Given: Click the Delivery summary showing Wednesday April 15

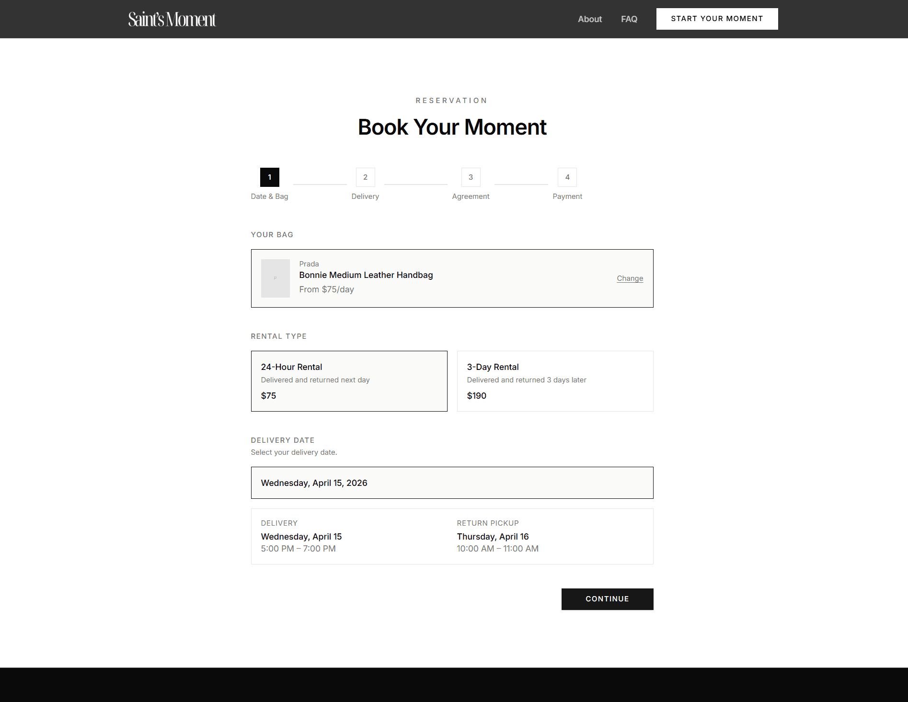Looking at the screenshot, I should click(x=301, y=536).
